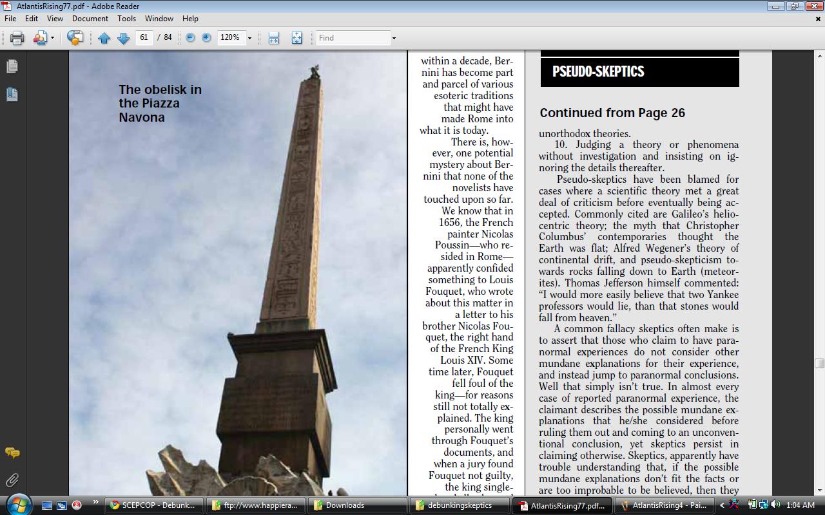825x515 pixels.
Task: Open the zoom level dropdown arrow
Action: click(x=249, y=38)
